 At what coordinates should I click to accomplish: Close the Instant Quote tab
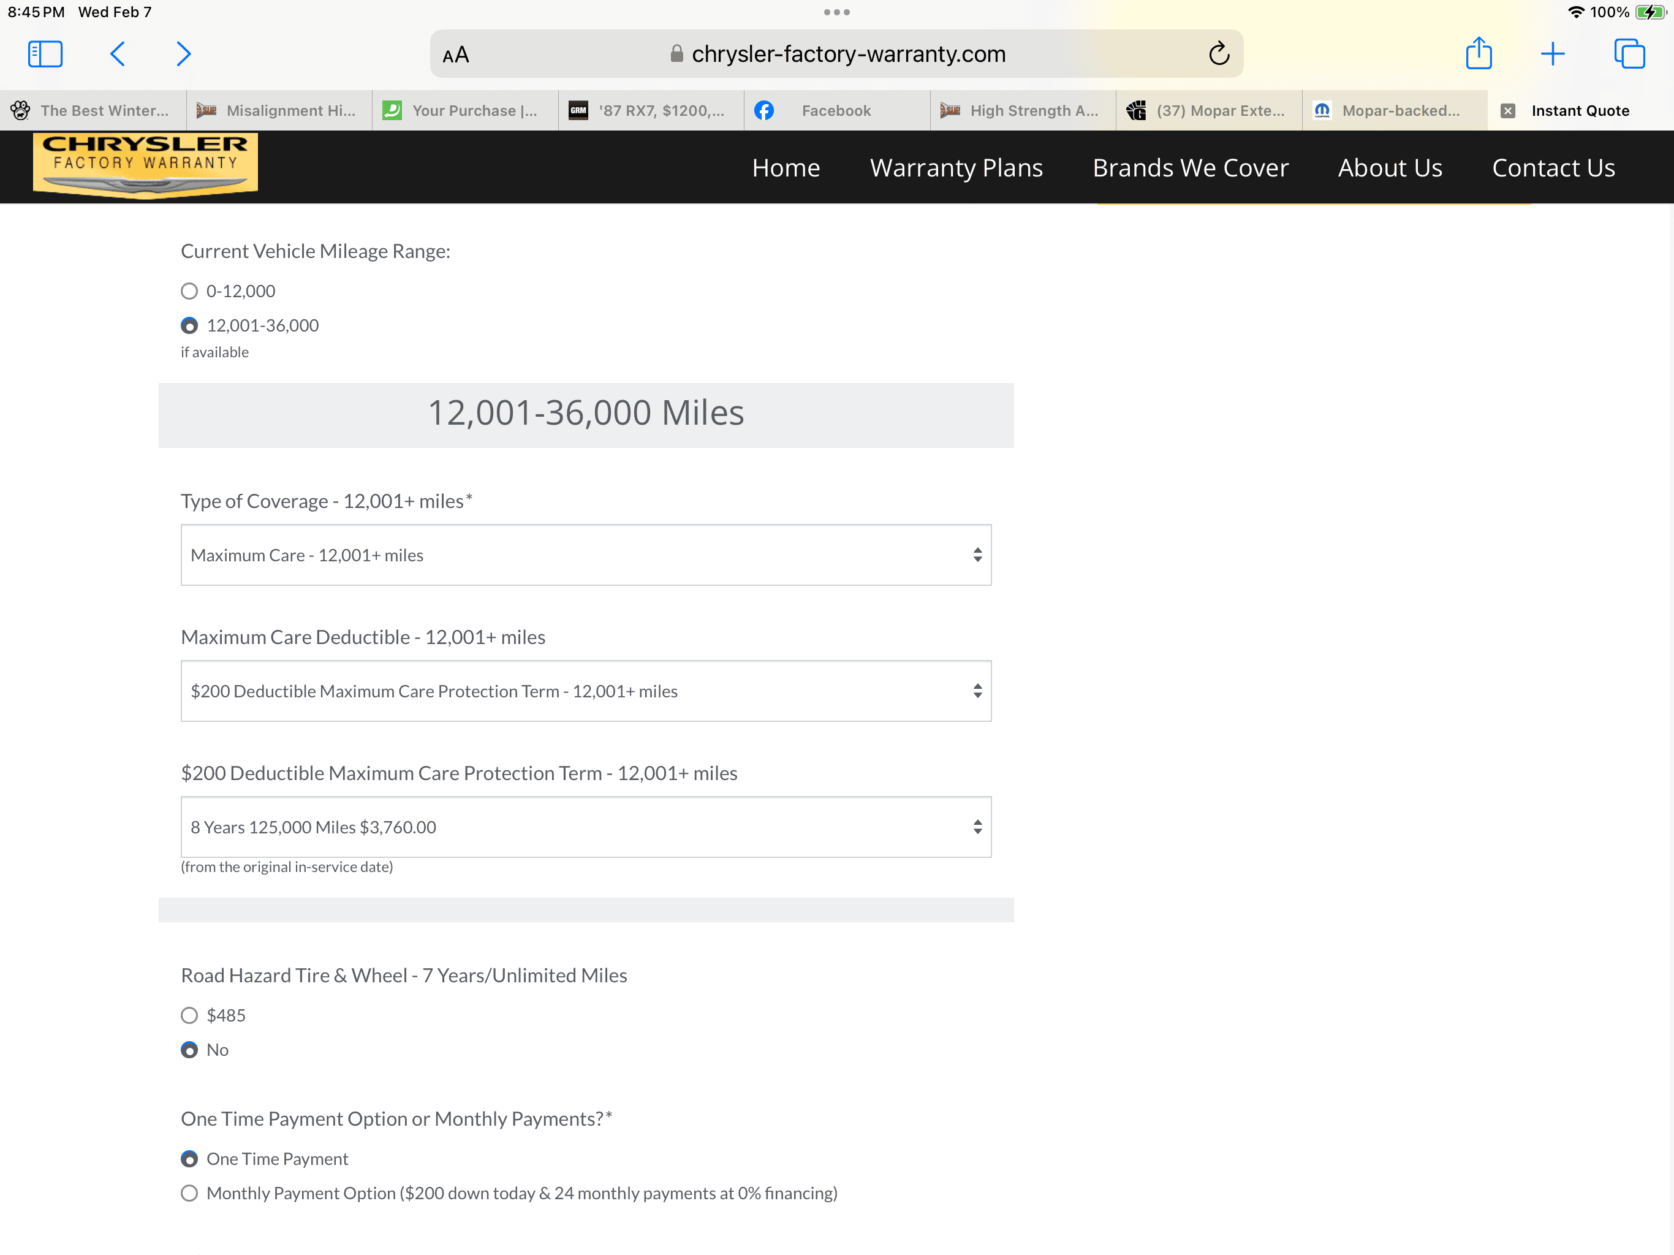[x=1507, y=110]
